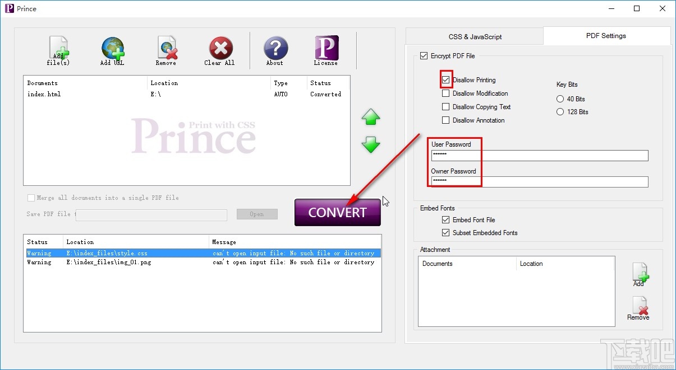The image size is (676, 370).
Task: Click the CONVERT button
Action: point(337,212)
